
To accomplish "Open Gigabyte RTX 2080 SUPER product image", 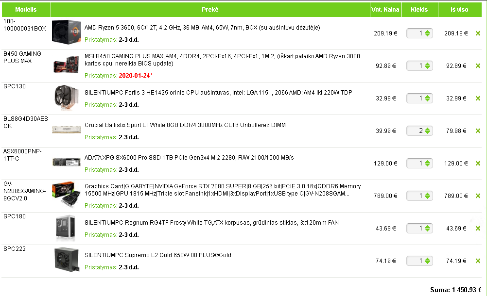I will 67,195.
